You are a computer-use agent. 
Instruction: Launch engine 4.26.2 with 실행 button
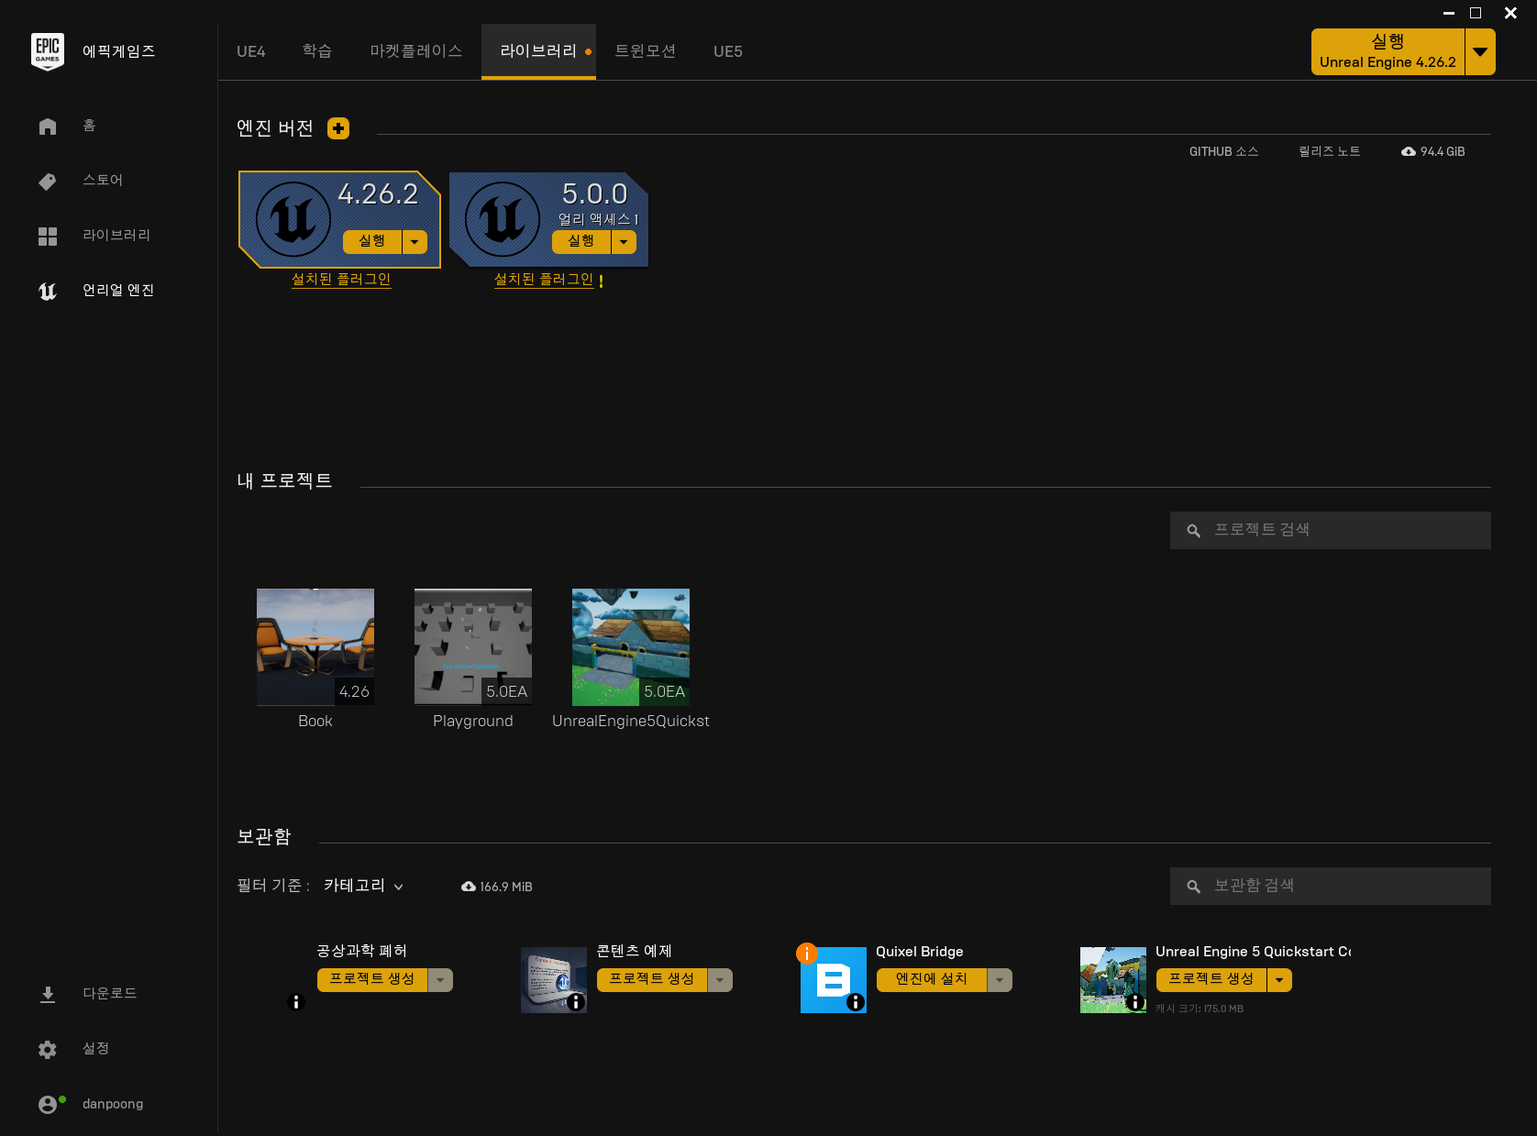[x=372, y=241]
